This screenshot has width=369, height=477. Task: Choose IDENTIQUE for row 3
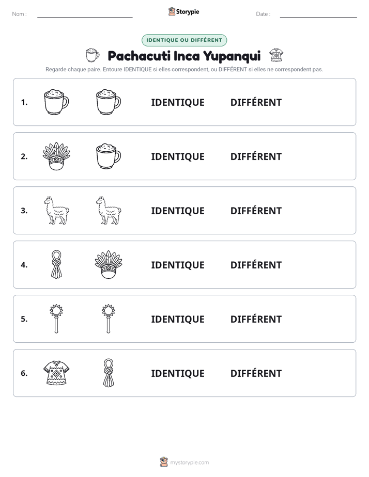click(x=178, y=211)
